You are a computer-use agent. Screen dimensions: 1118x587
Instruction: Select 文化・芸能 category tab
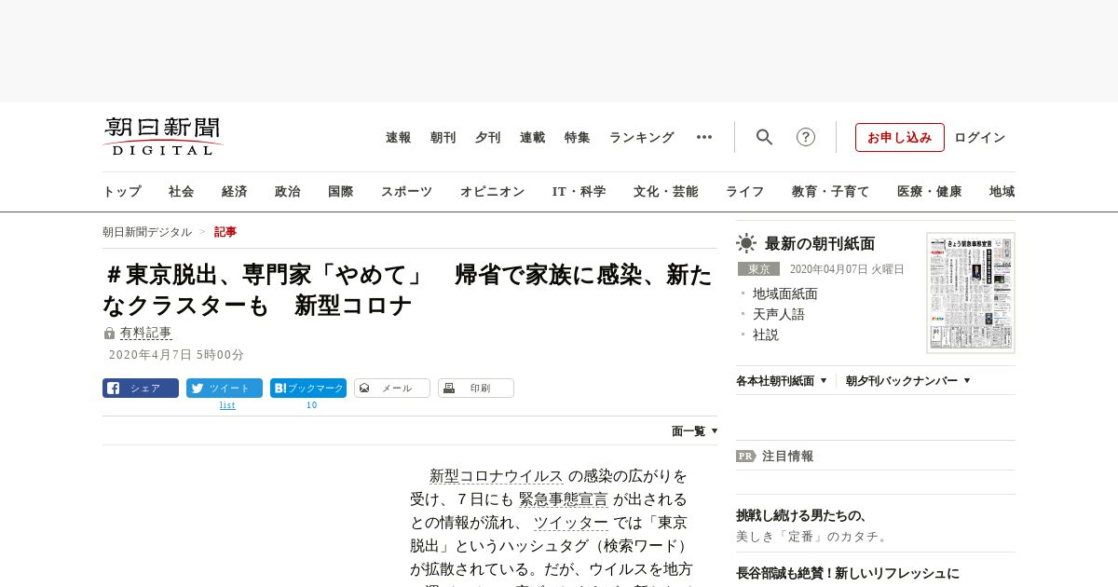point(666,191)
